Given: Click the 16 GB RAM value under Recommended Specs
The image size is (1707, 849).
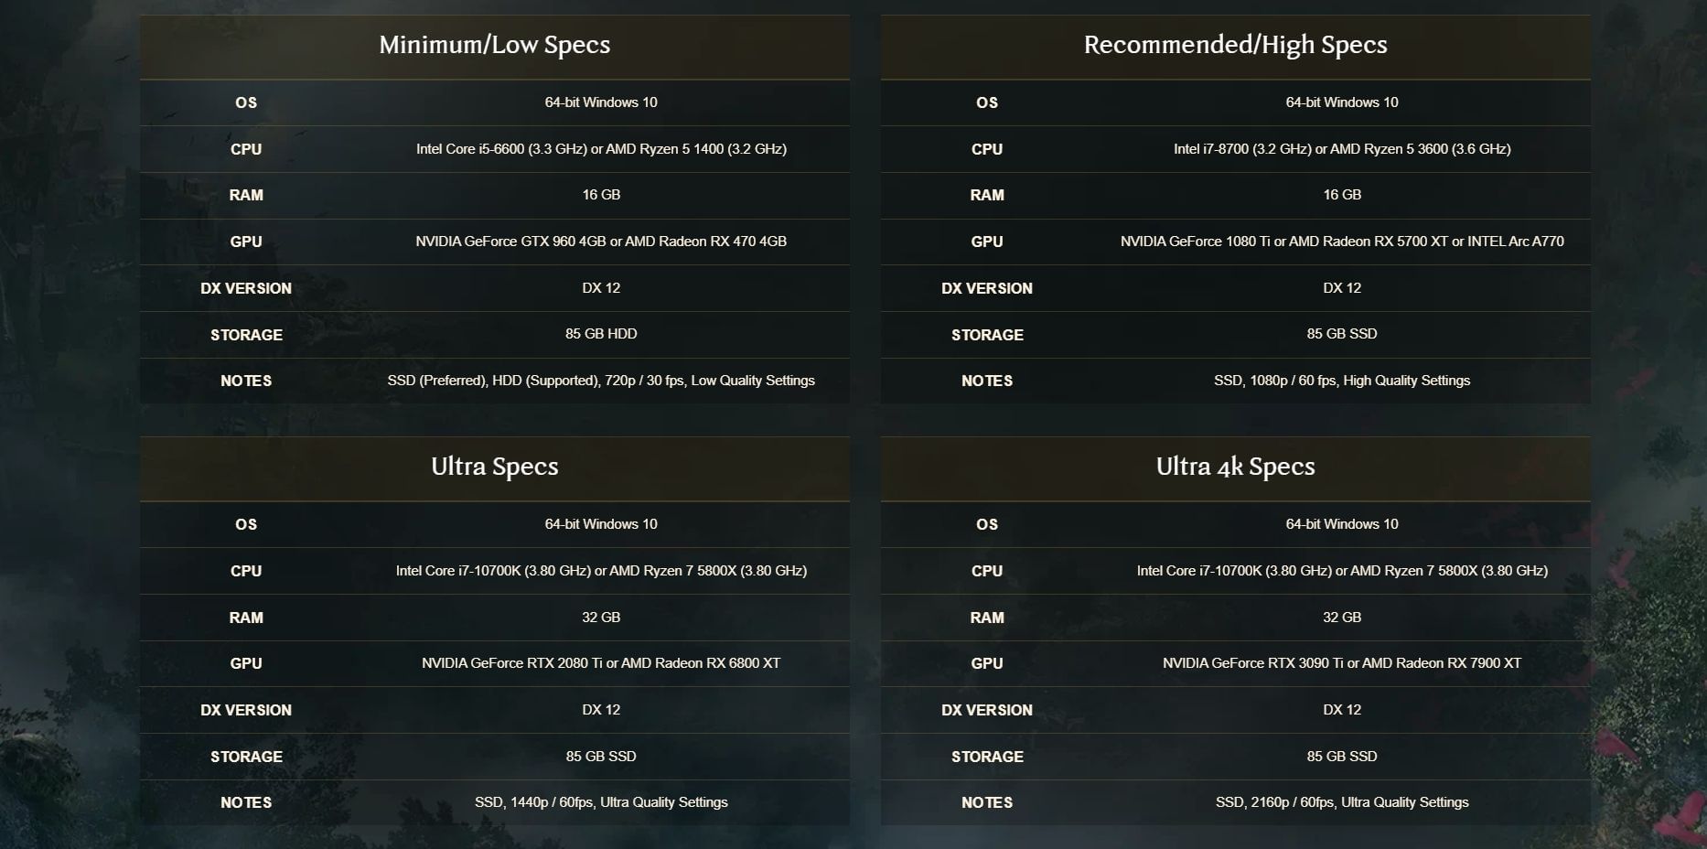Looking at the screenshot, I should pyautogui.click(x=1342, y=195).
